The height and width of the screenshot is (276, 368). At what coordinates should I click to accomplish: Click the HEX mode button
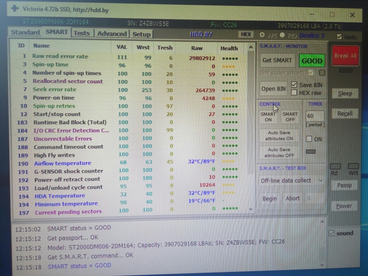coord(246,34)
